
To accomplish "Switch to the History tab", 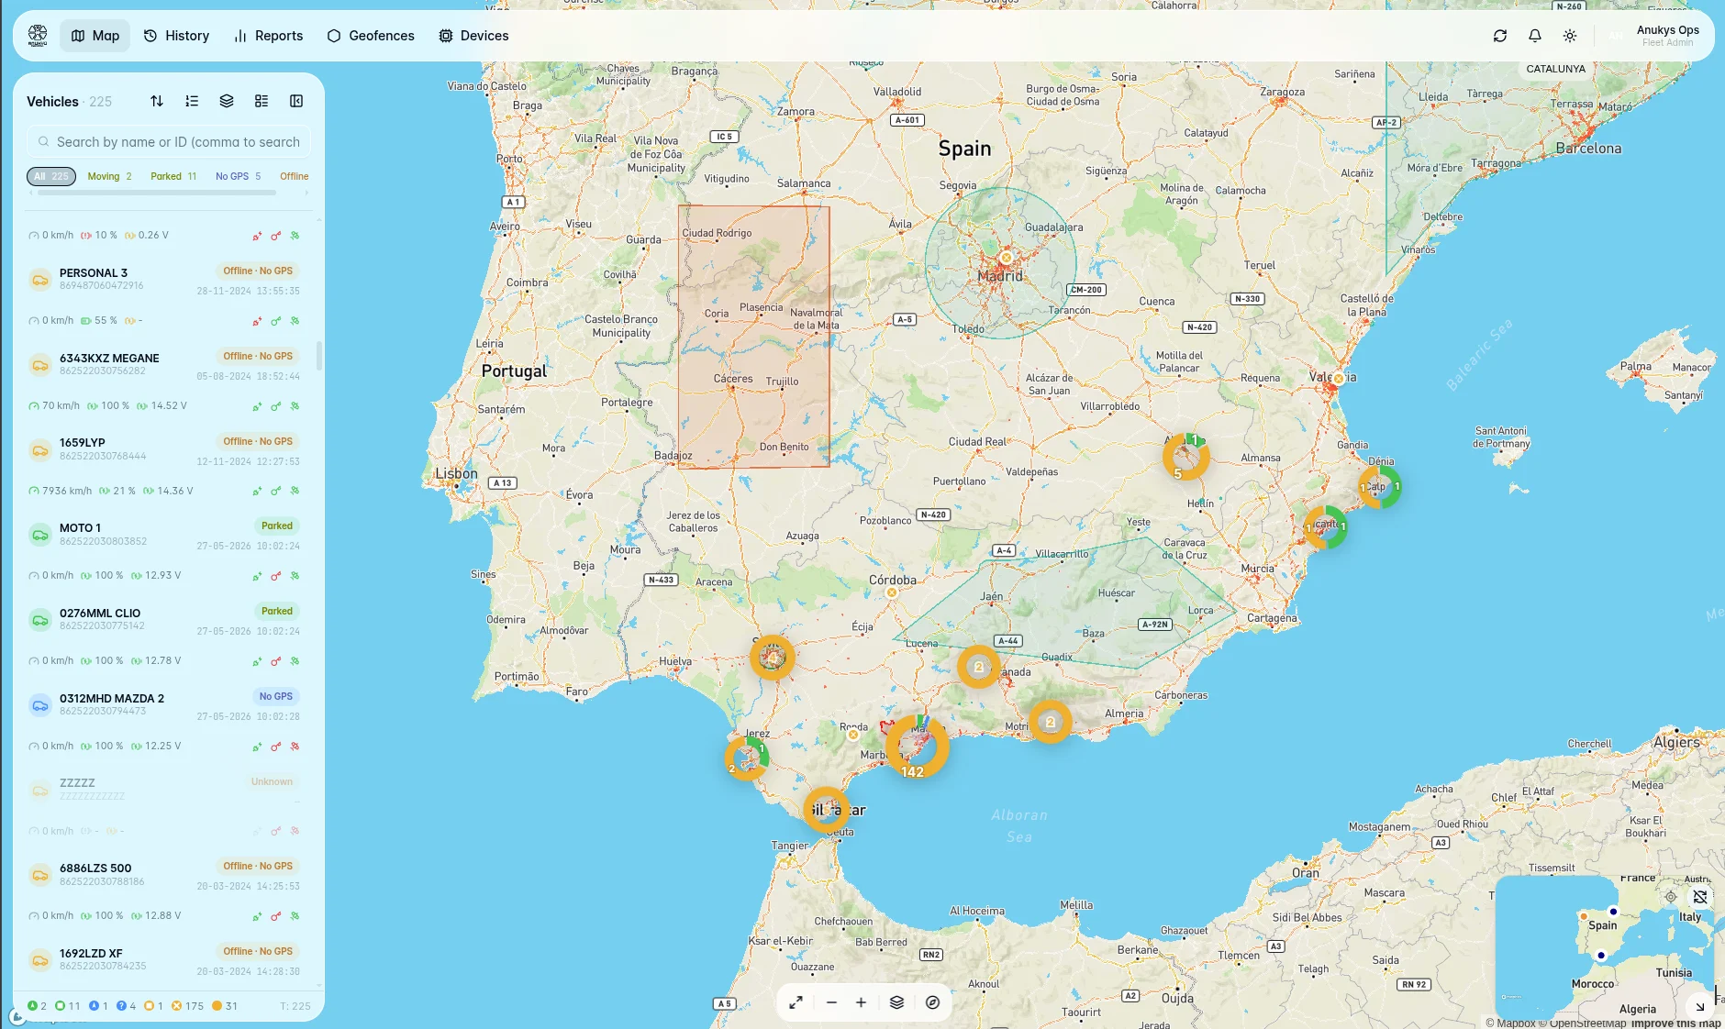I will 177,36.
